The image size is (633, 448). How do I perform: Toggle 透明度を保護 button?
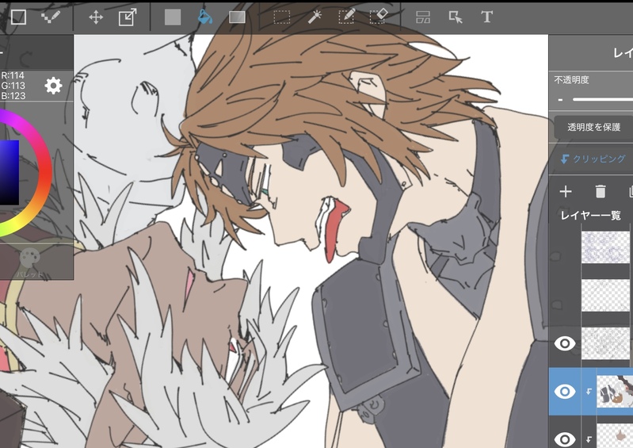[593, 127]
